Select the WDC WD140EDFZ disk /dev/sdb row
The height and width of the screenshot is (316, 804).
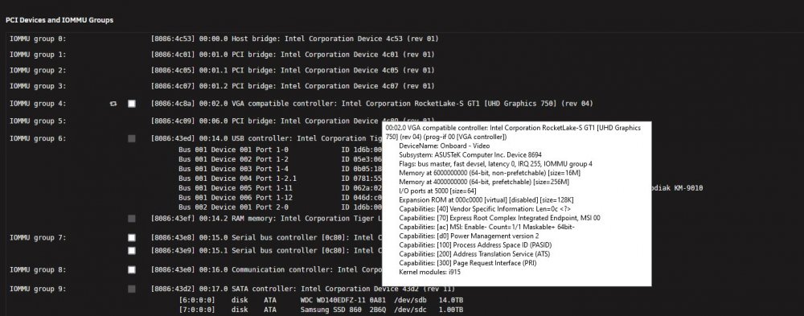(x=321, y=300)
